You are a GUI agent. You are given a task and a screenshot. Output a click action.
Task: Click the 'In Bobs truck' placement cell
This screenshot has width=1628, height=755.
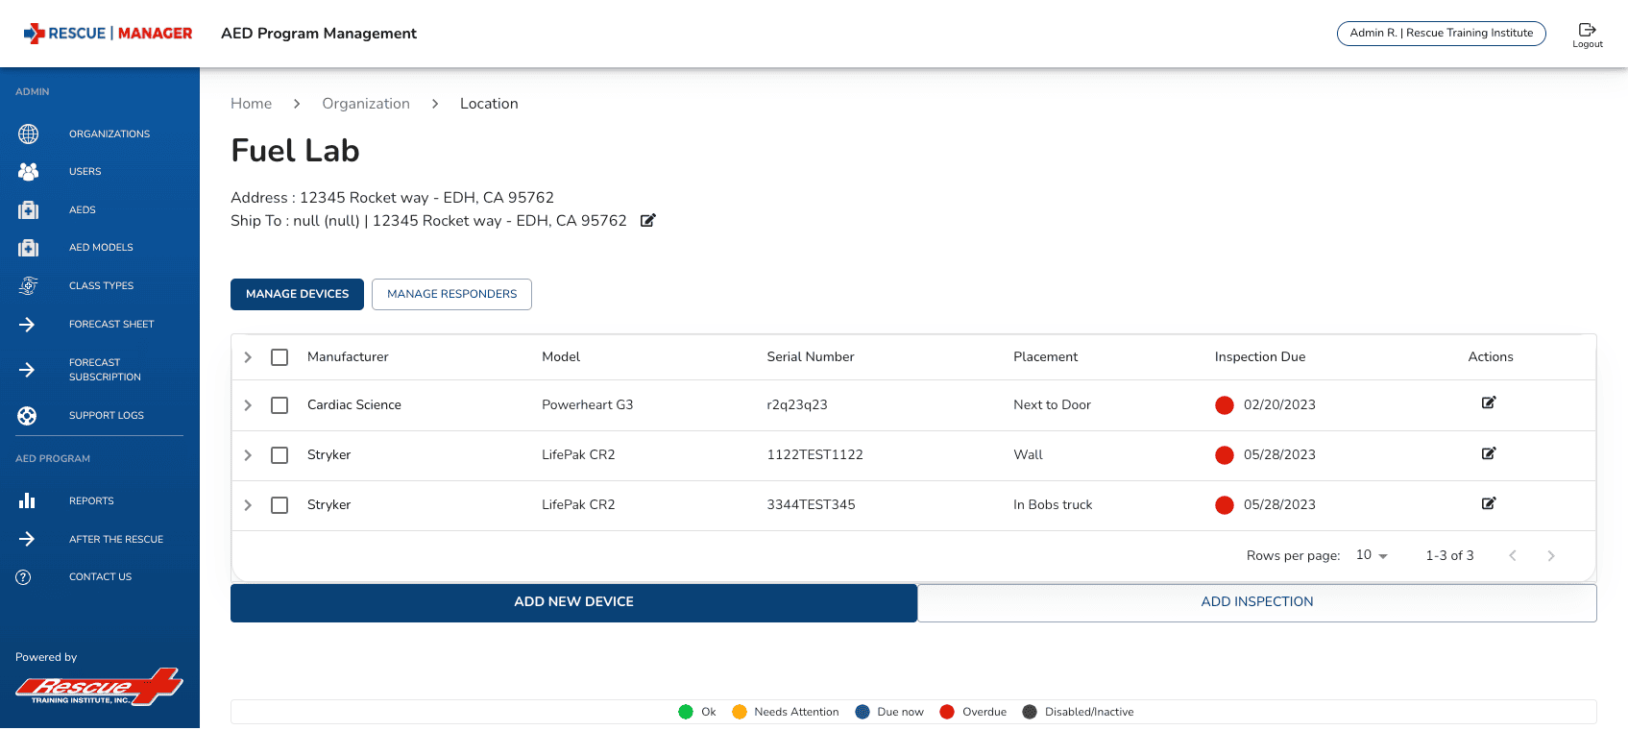(x=1053, y=504)
